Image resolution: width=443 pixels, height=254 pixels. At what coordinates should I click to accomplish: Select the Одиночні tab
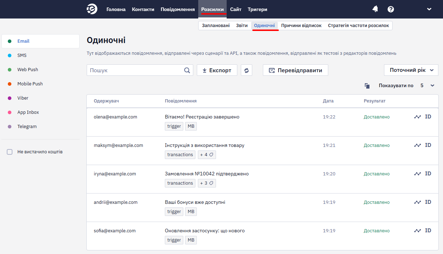(x=264, y=26)
